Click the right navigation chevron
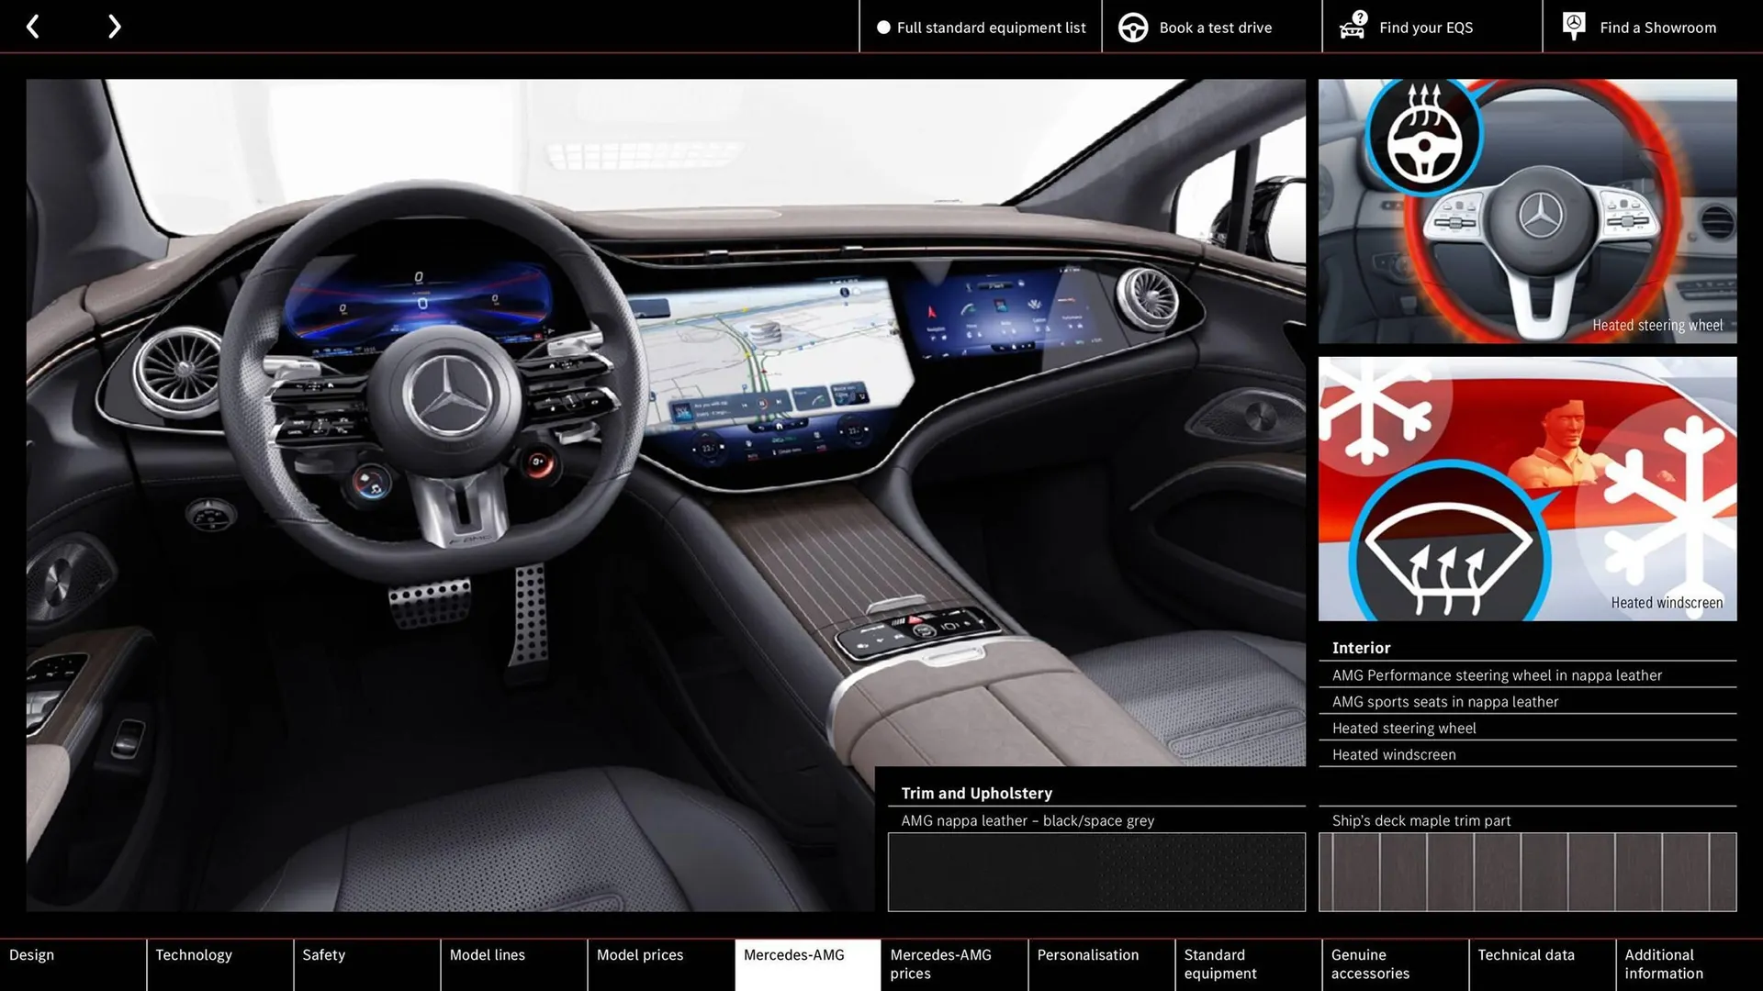 tap(114, 26)
